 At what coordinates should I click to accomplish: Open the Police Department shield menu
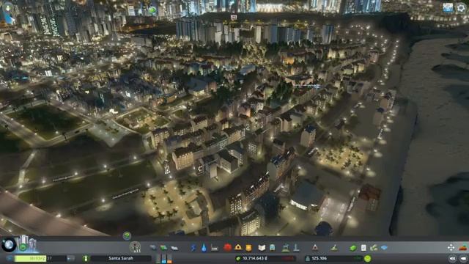(x=248, y=248)
